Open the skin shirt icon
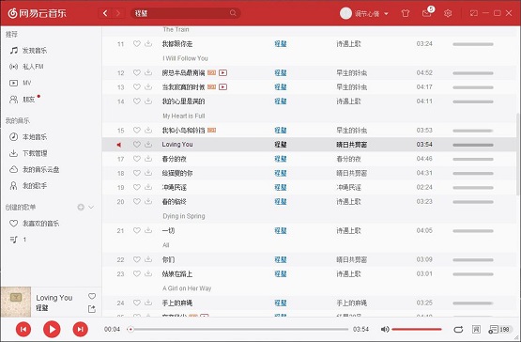 pyautogui.click(x=406, y=13)
